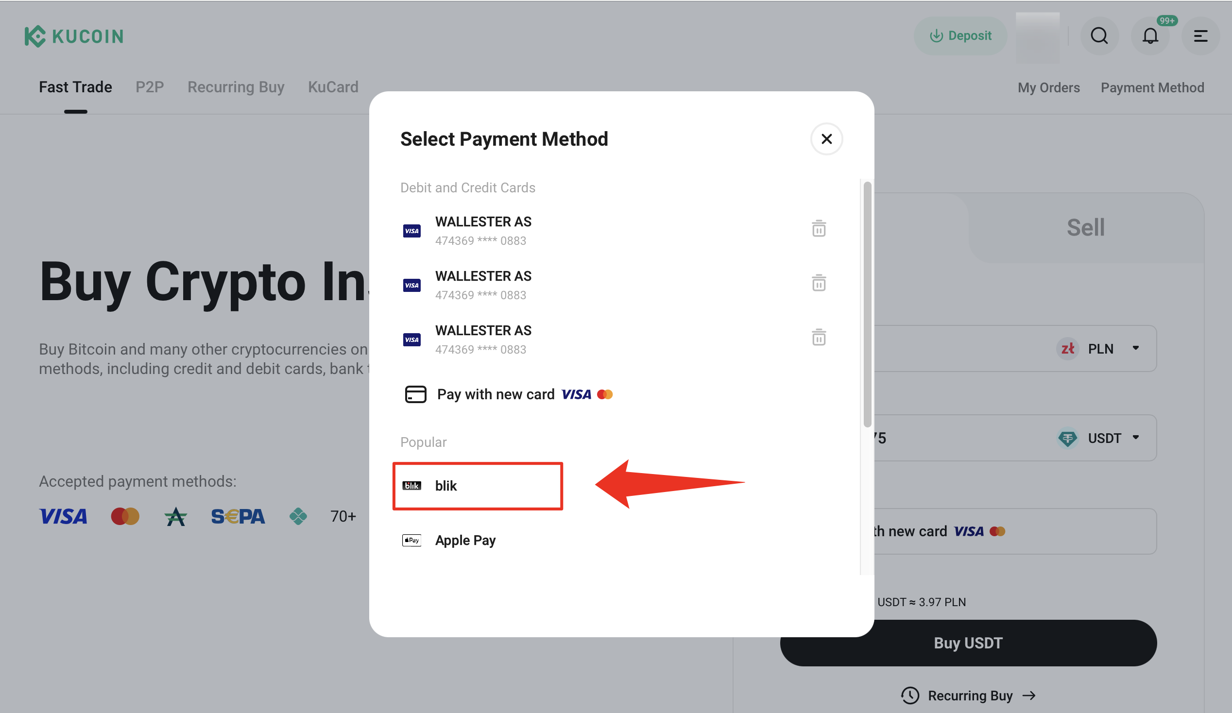Viewport: 1232px width, 713px height.
Task: Click the teal diamond payment logo
Action: (x=298, y=517)
